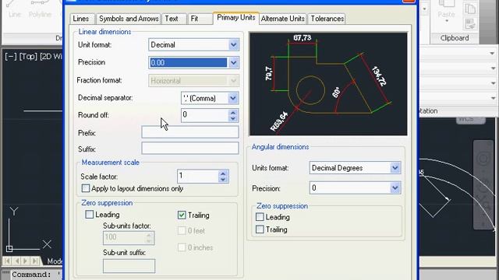This screenshot has width=499, height=280.
Task: Uncheck linear Trailing zero suppression
Action: 182,215
